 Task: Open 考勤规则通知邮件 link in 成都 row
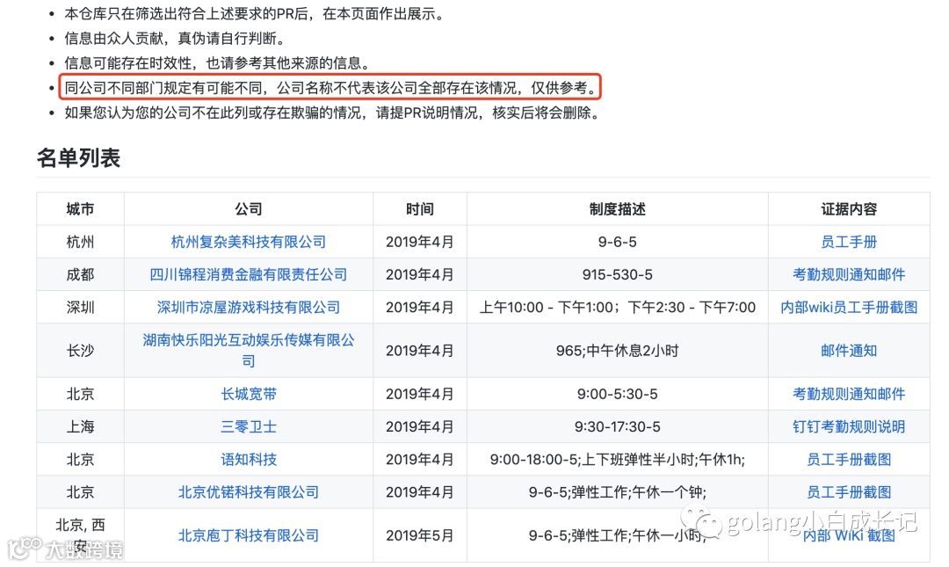click(x=849, y=275)
